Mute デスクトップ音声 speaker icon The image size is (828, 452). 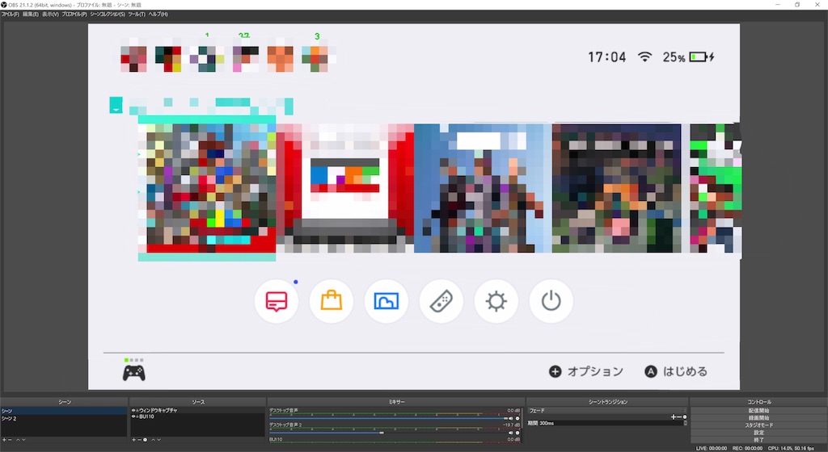pyautogui.click(x=511, y=418)
